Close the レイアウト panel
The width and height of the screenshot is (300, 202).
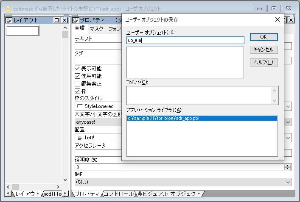(x=64, y=20)
